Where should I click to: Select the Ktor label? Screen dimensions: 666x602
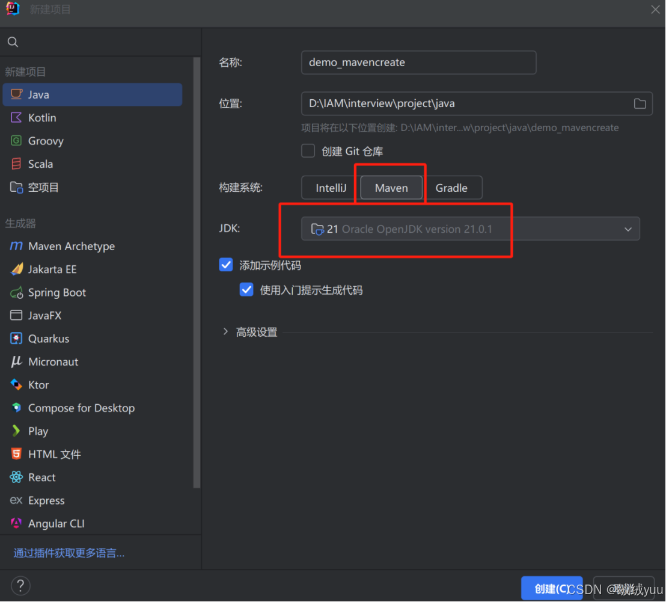(38, 385)
